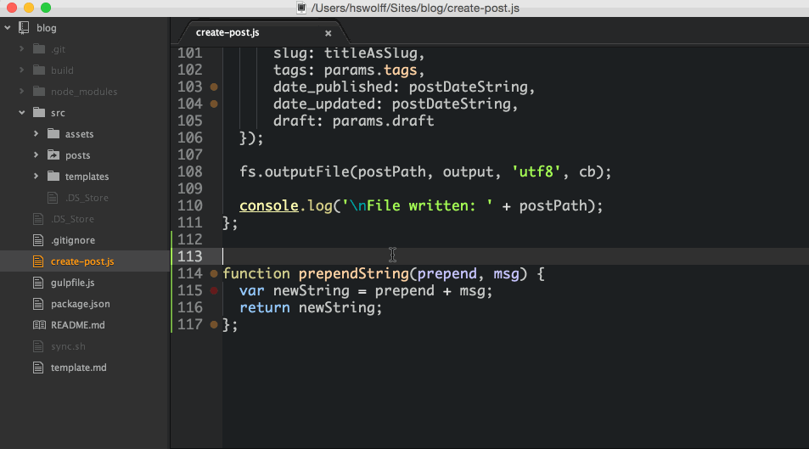
Task: Place cursor on empty line 113
Action: click(x=515, y=256)
